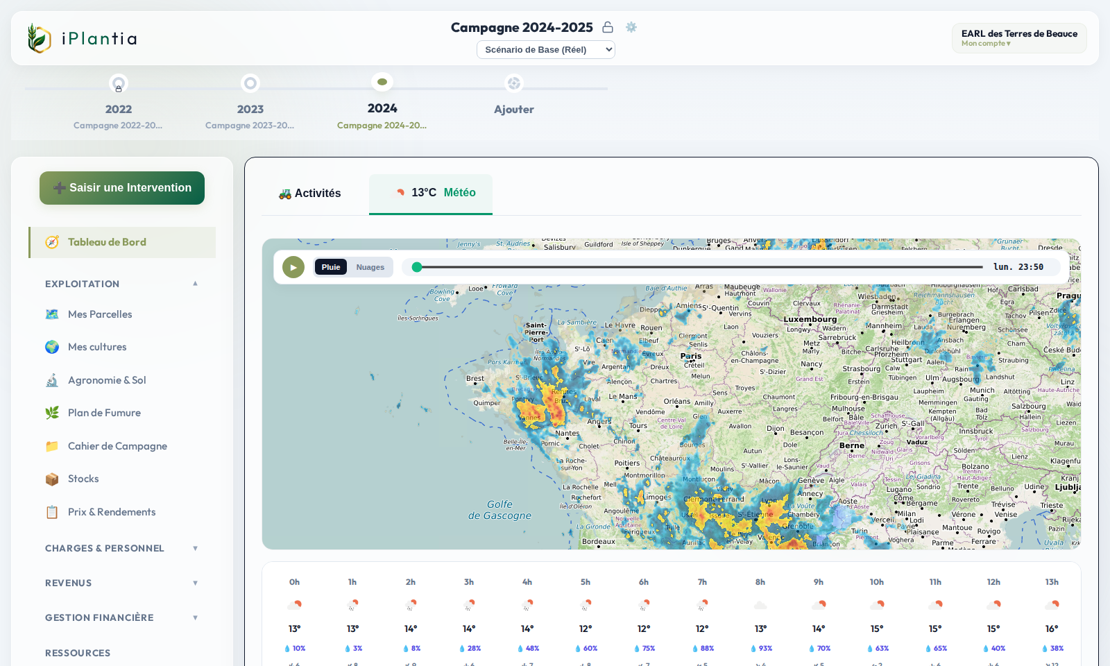The image size is (1110, 666).
Task: Click the 8h cloudy forecast icon
Action: click(x=761, y=605)
